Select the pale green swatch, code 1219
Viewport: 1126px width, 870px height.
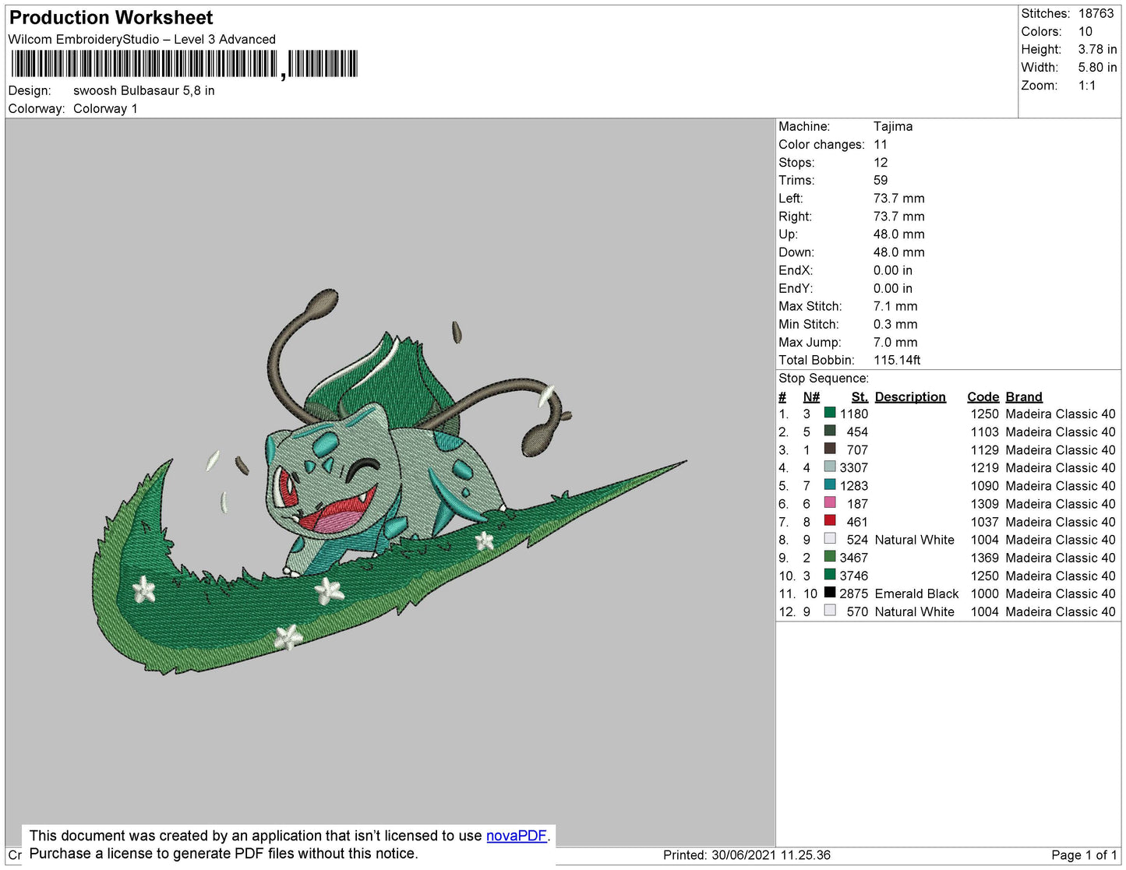830,467
